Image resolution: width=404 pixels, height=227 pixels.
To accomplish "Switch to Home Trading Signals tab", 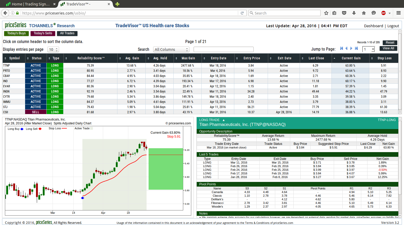I will (x=31, y=4).
